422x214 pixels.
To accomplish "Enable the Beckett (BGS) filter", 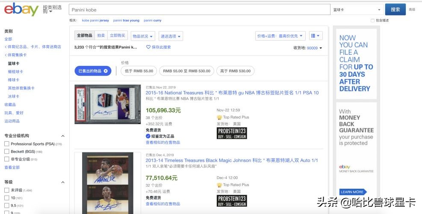I will (6, 152).
